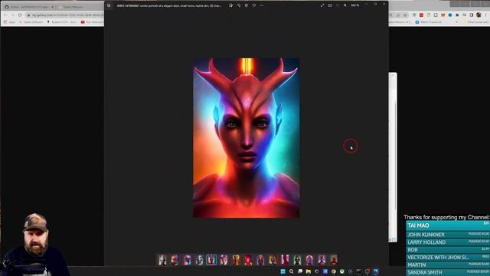Open the Apps bookmark in the browser
This screenshot has width=490, height=276.
[9, 22]
